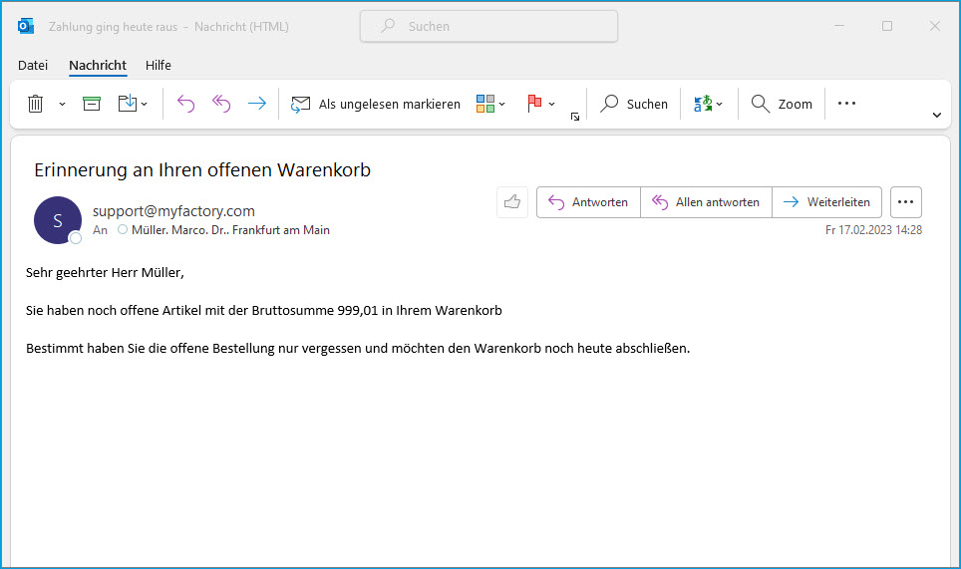The width and height of the screenshot is (961, 569).
Task: Click the toolbar Reply arrow icon
Action: click(x=185, y=104)
